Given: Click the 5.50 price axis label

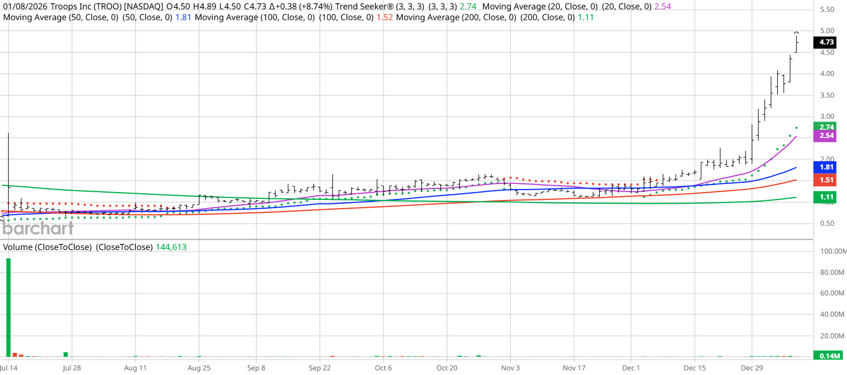Looking at the screenshot, I should coord(827,10).
